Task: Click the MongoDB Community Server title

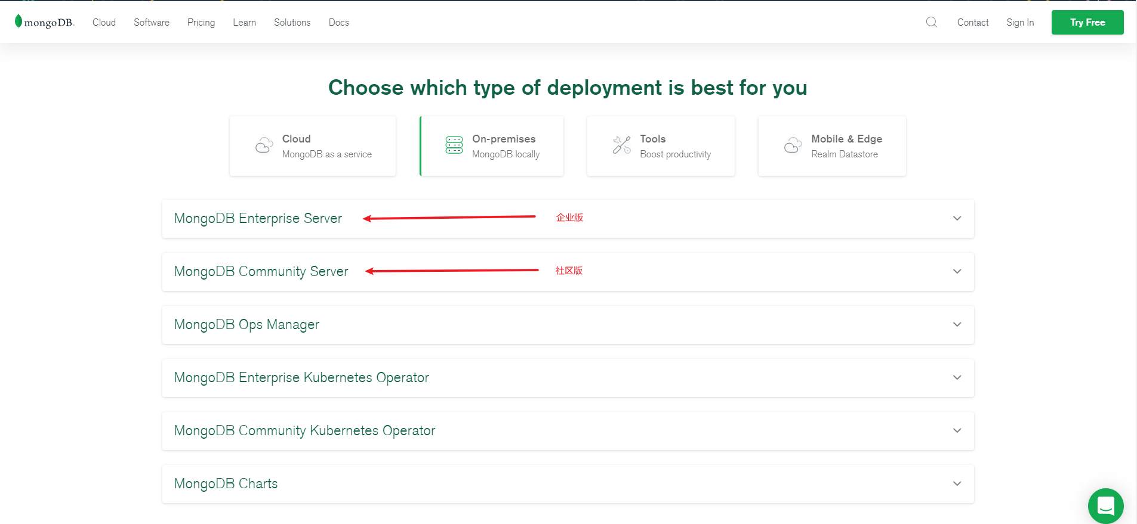Action: tap(261, 271)
